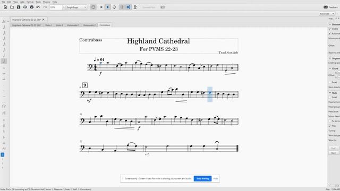Viewport: 340px width, 191px height.
Task: Toggle pan score during playback
Action: [x=129, y=7]
